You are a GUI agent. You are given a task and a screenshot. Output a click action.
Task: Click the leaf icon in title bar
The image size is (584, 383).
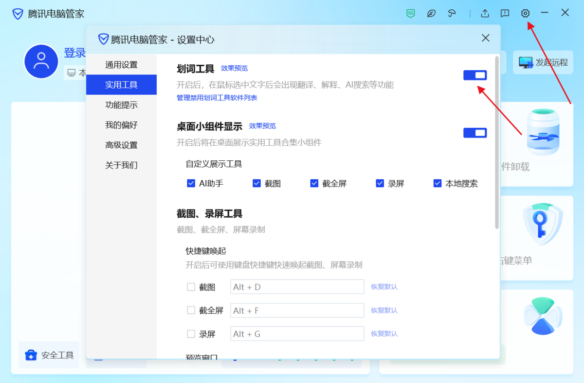click(x=431, y=13)
